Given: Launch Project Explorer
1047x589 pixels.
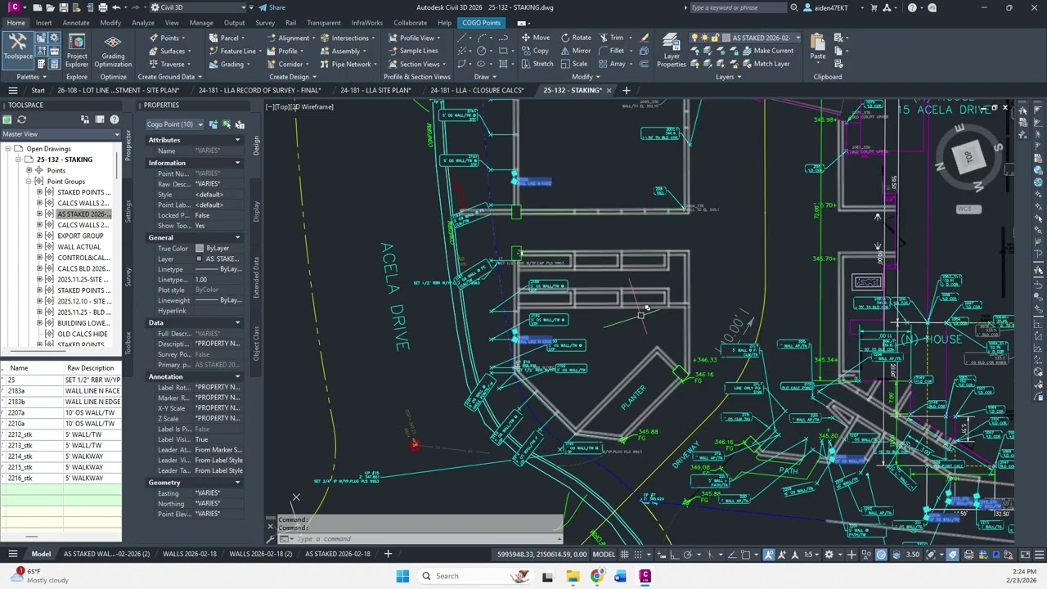Looking at the screenshot, I should coord(77,51).
